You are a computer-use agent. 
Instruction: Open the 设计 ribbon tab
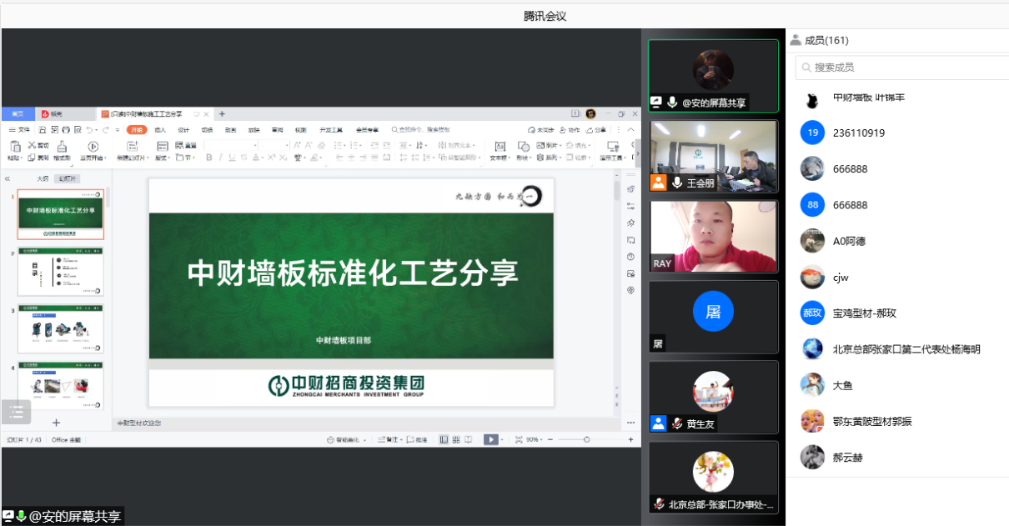(183, 130)
